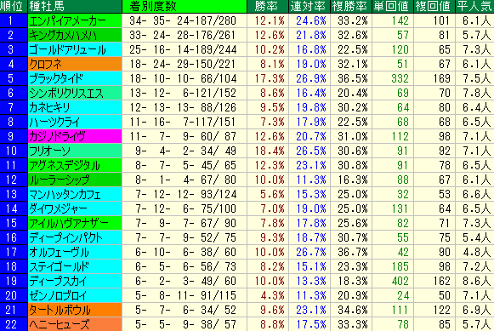The height and width of the screenshot is (331, 494).
Task: Click the rank 22 cell
Action: click(14, 324)
